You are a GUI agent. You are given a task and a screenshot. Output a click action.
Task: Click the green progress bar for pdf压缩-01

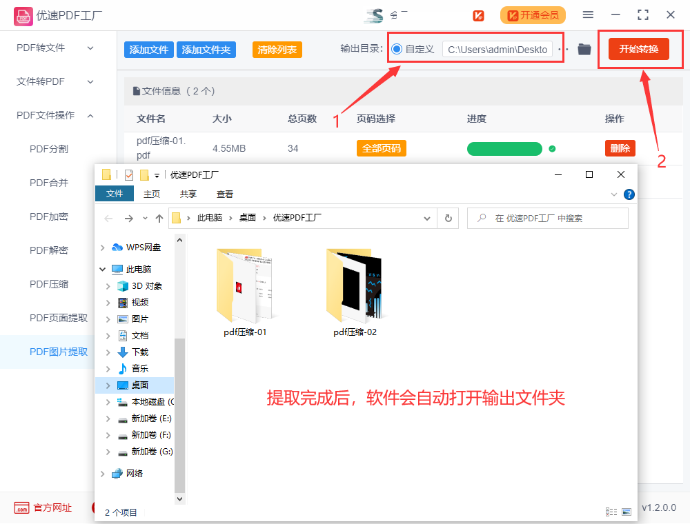(x=504, y=149)
